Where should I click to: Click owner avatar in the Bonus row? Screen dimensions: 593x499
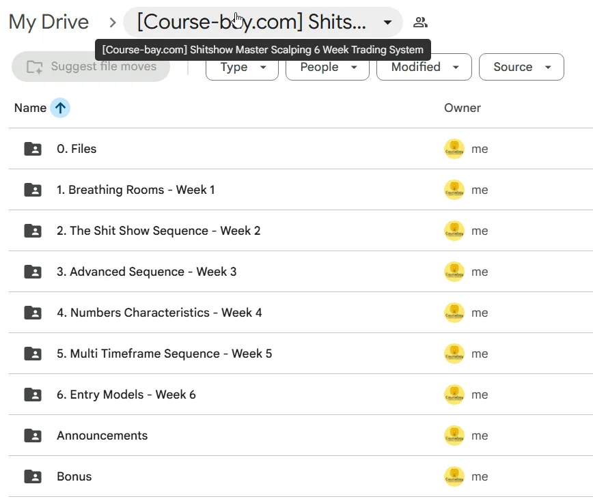pos(454,476)
